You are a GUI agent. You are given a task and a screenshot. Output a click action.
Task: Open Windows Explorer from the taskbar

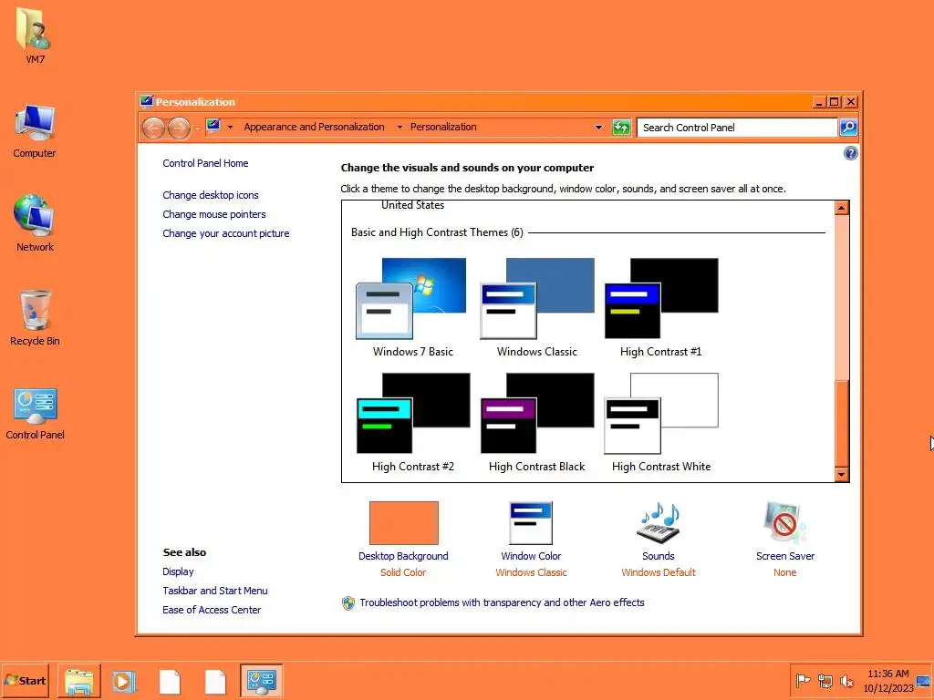pos(79,681)
